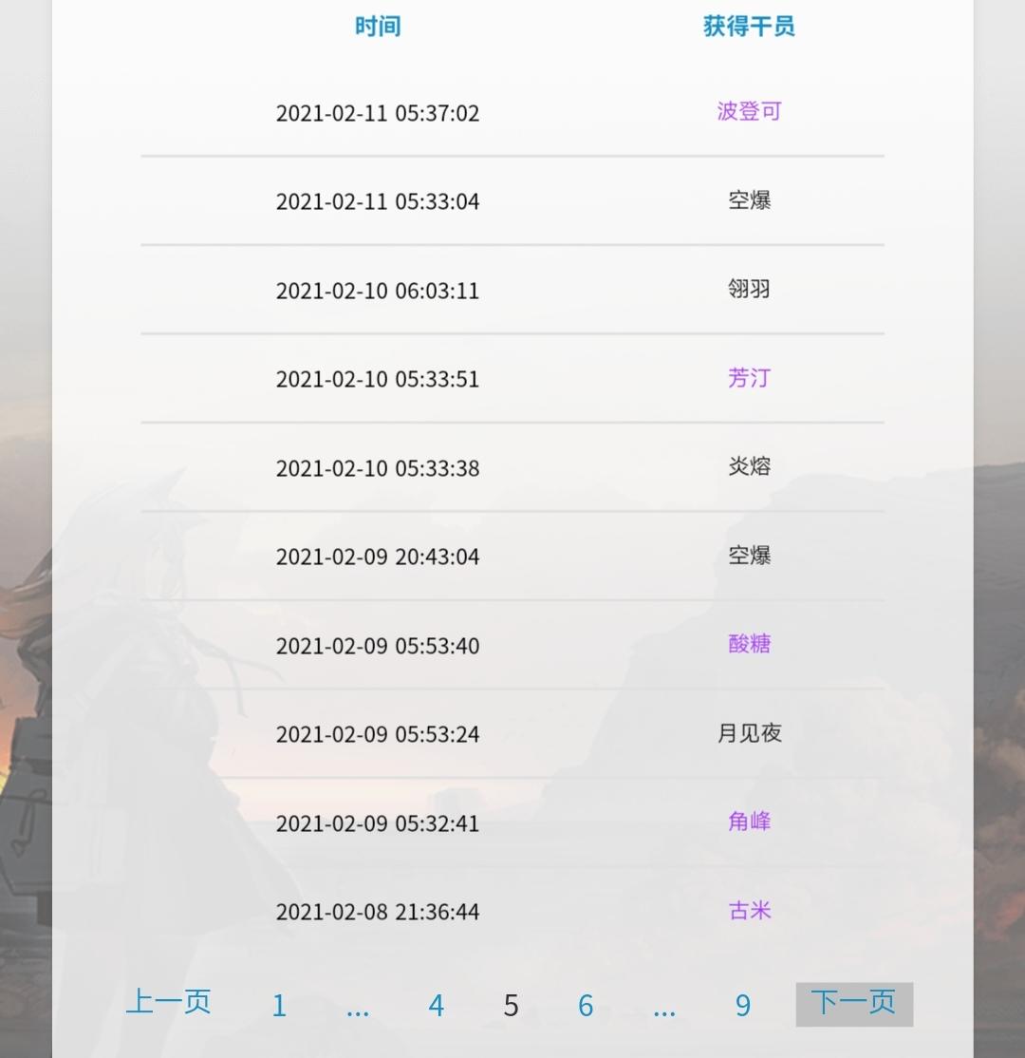Select operator name 古米
Image resolution: width=1025 pixels, height=1058 pixels.
pos(749,910)
